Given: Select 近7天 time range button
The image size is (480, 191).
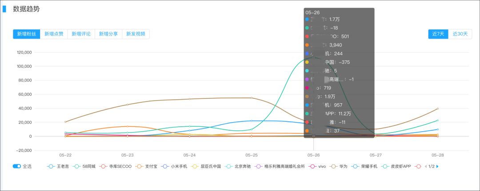Looking at the screenshot, I should pyautogui.click(x=438, y=34).
